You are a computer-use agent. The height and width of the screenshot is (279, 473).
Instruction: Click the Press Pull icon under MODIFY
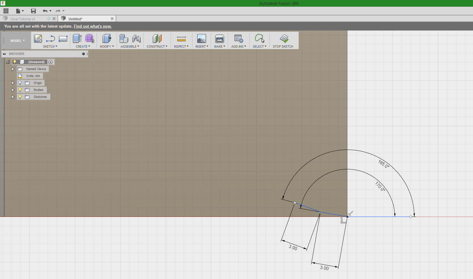(x=107, y=39)
